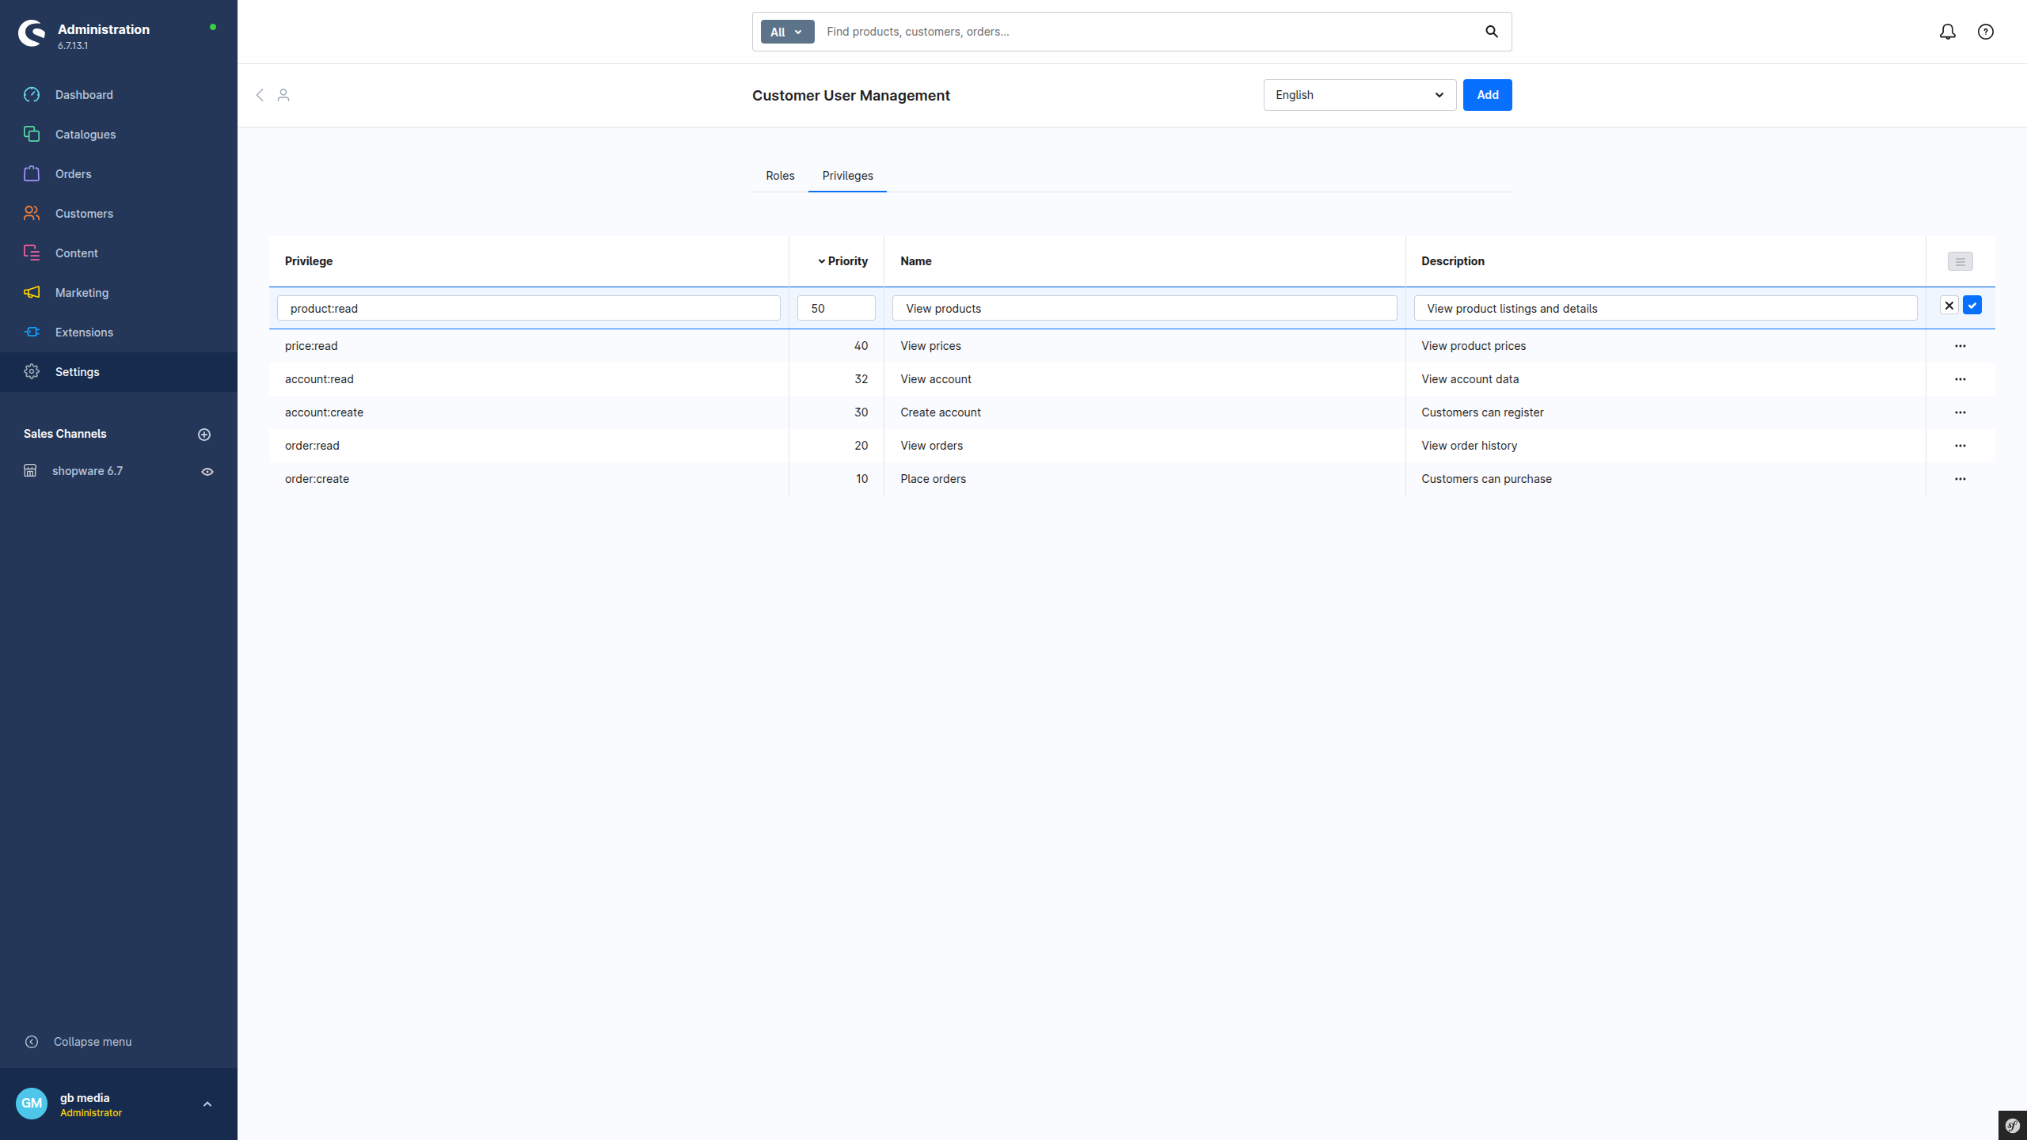
Task: Open actions menu for order:create row
Action: pyautogui.click(x=1960, y=479)
